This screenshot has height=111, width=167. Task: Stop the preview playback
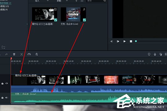pos(131,41)
